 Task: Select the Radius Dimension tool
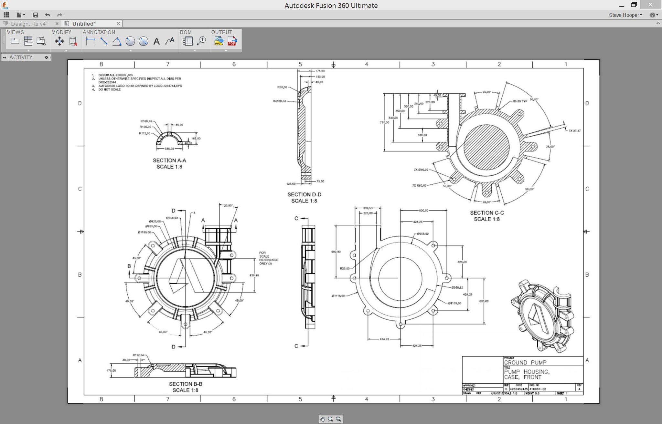(130, 41)
